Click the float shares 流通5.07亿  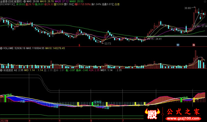pos(108,4)
